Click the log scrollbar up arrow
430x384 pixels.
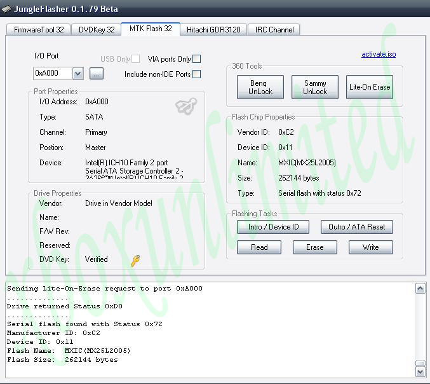[x=420, y=289]
